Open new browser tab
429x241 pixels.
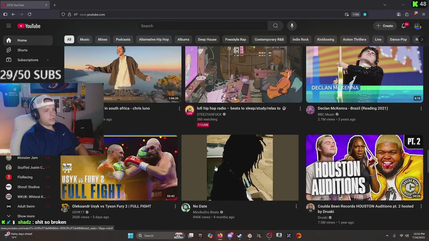coord(55,5)
